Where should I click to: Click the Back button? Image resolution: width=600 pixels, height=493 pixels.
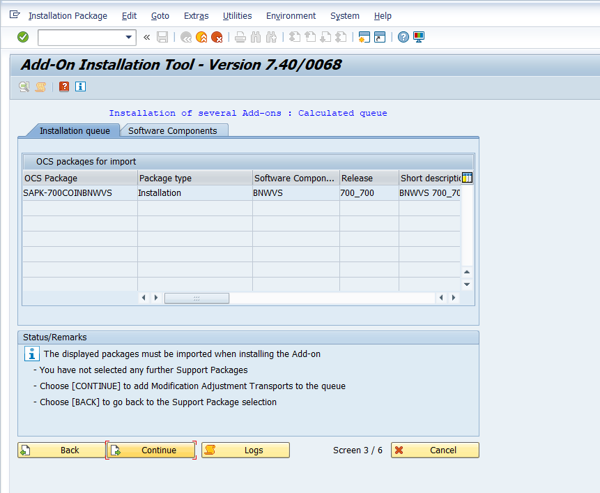[61, 450]
